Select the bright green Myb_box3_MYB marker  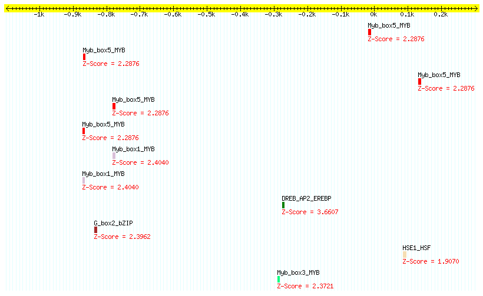coord(279,280)
